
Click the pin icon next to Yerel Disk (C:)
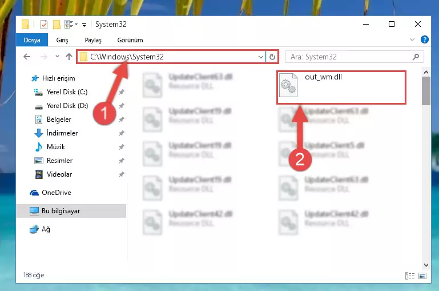121,92
